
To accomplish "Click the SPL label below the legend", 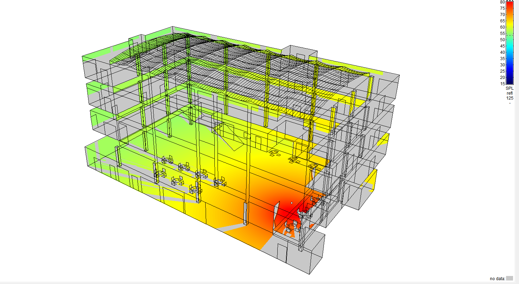I will click(510, 88).
